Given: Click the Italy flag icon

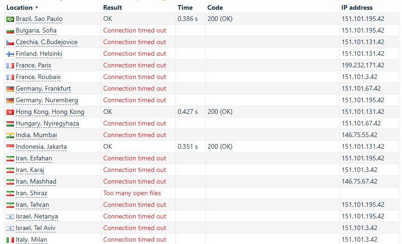Looking at the screenshot, I should pos(10,240).
